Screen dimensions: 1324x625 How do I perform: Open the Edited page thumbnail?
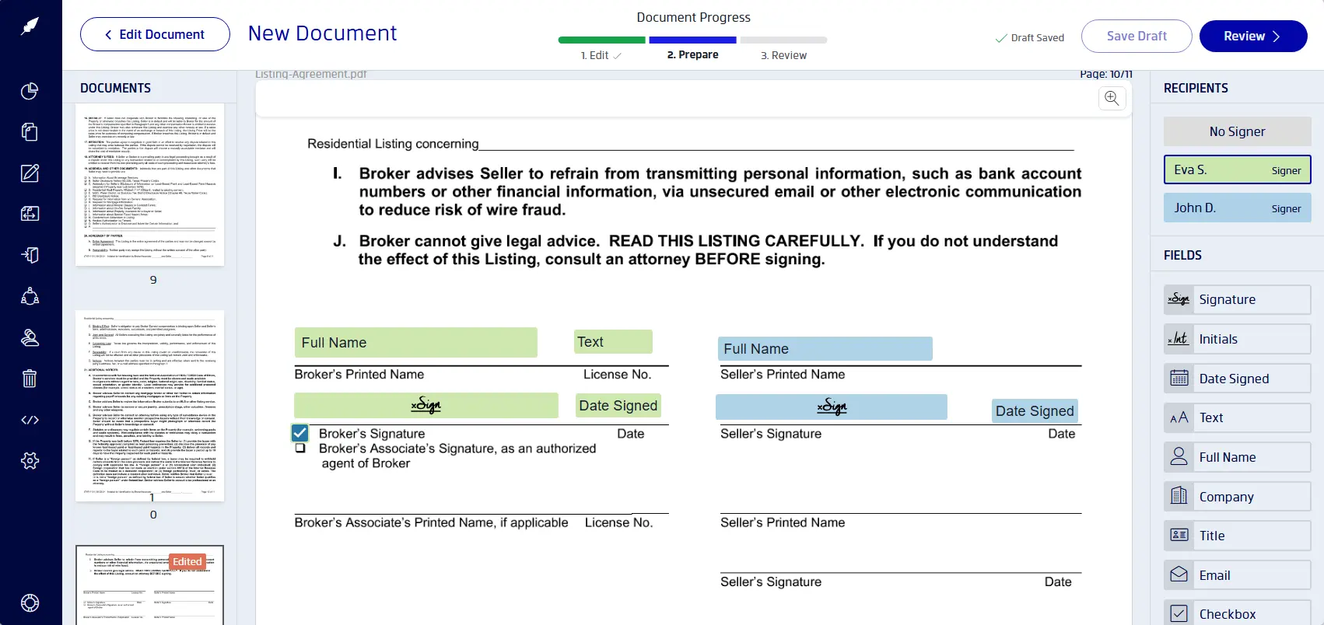point(149,585)
